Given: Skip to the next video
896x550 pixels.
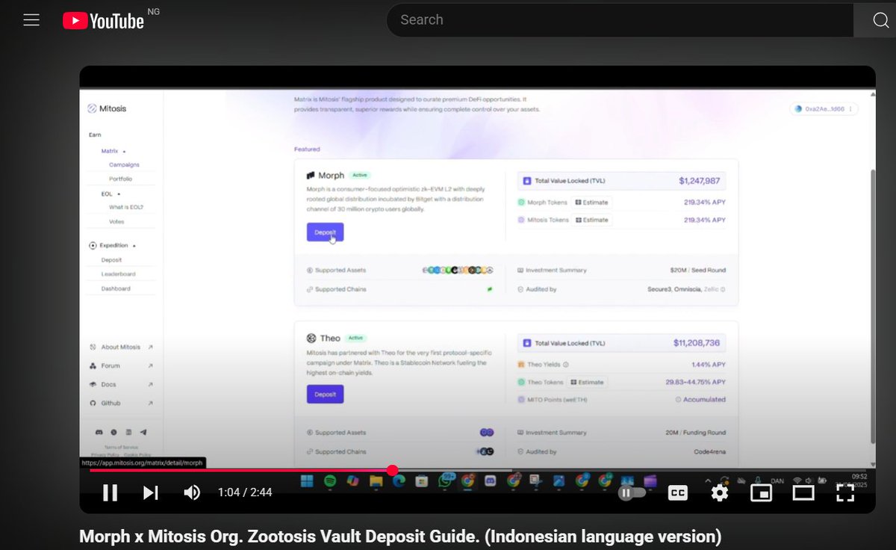Looking at the screenshot, I should click(151, 492).
